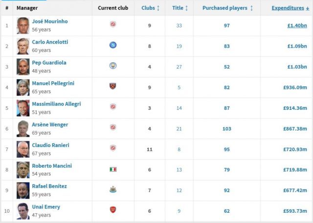This screenshot has width=313, height=223.
Task: Click no-club icon in Arsène Wenger's row
Action: pyautogui.click(x=113, y=127)
